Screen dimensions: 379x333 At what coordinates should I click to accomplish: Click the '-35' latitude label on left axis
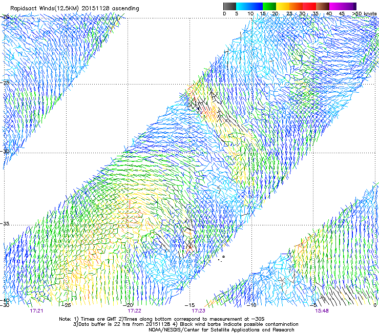click(5, 223)
